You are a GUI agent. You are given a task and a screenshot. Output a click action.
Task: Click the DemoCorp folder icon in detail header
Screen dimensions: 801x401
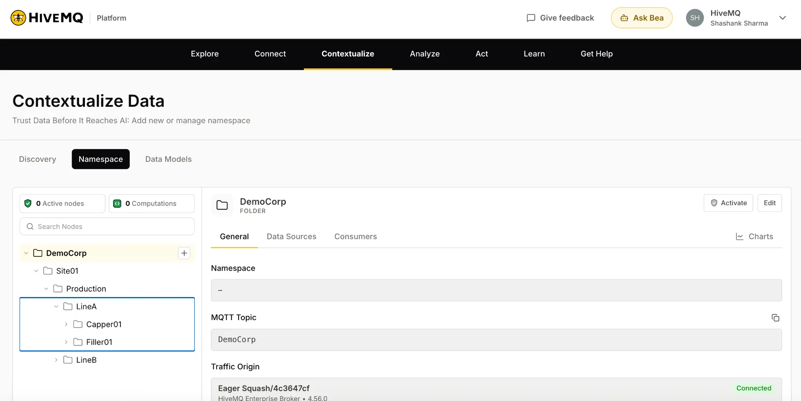(222, 205)
